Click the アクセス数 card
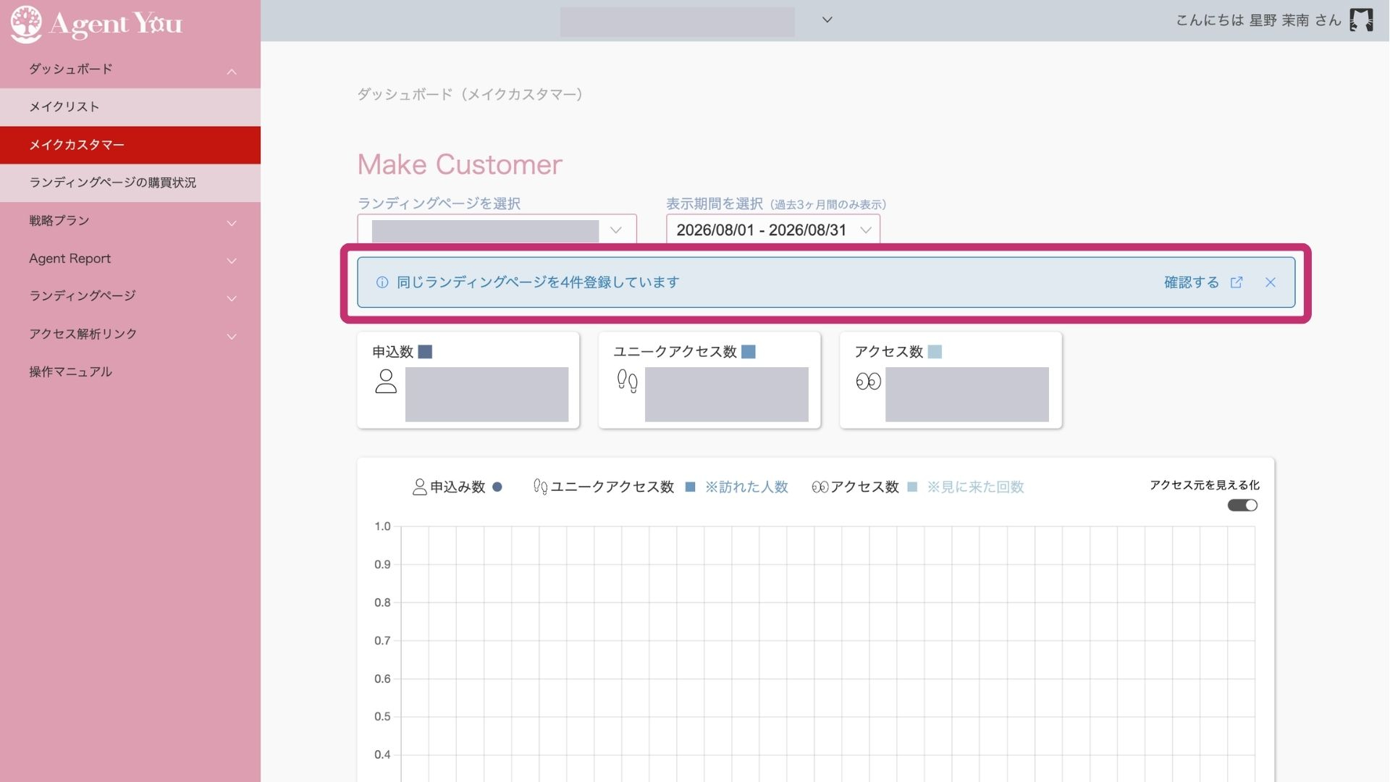Viewport: 1390px width, 782px height. click(951, 380)
